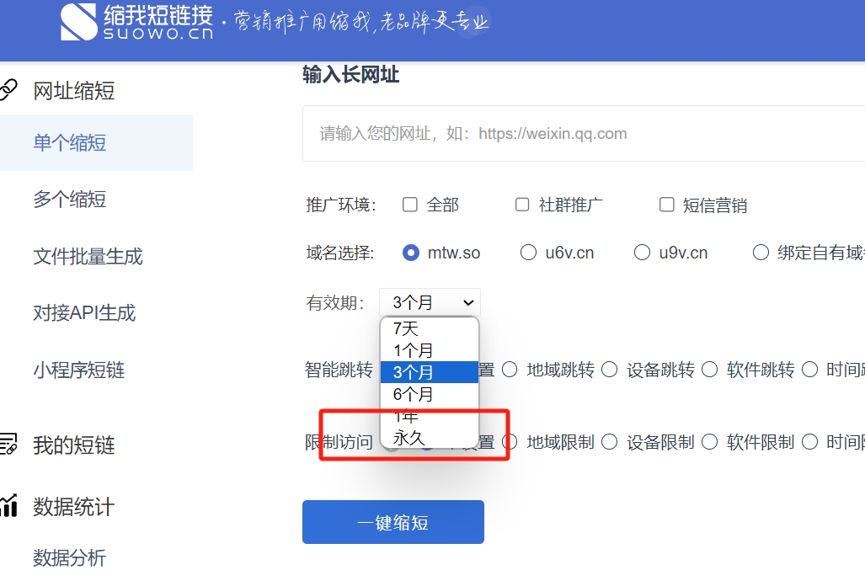Choose 永久 in the validity dropdown

coord(409,437)
